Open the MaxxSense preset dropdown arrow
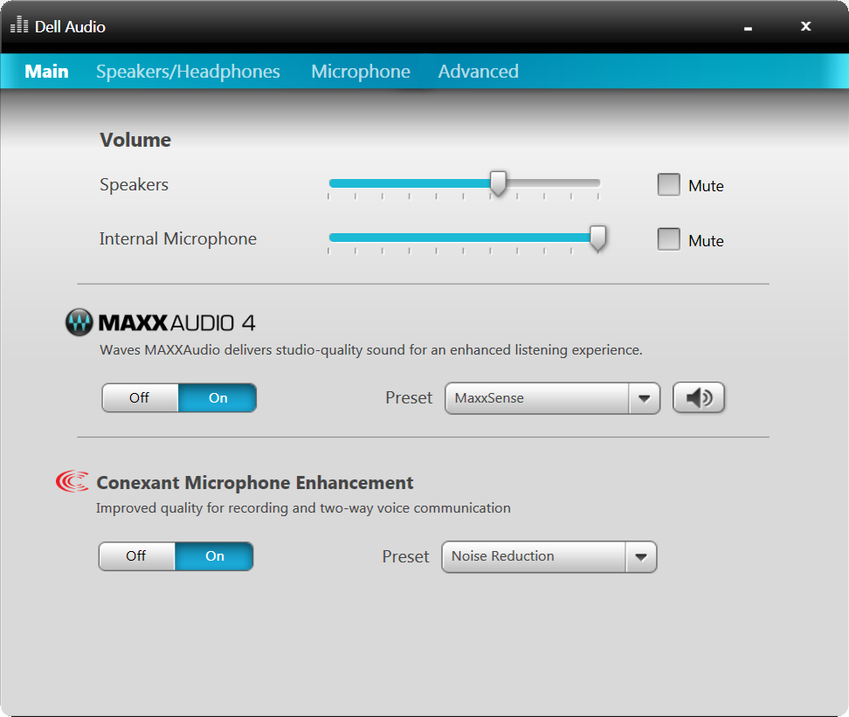This screenshot has height=717, width=849. tap(645, 398)
